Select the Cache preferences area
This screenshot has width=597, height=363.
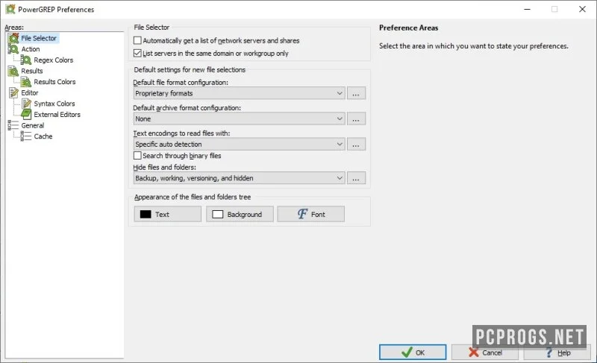tap(43, 136)
